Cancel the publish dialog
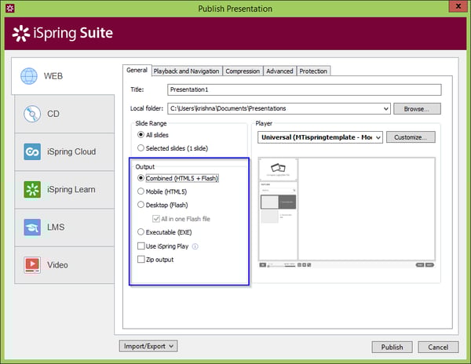 point(438,348)
